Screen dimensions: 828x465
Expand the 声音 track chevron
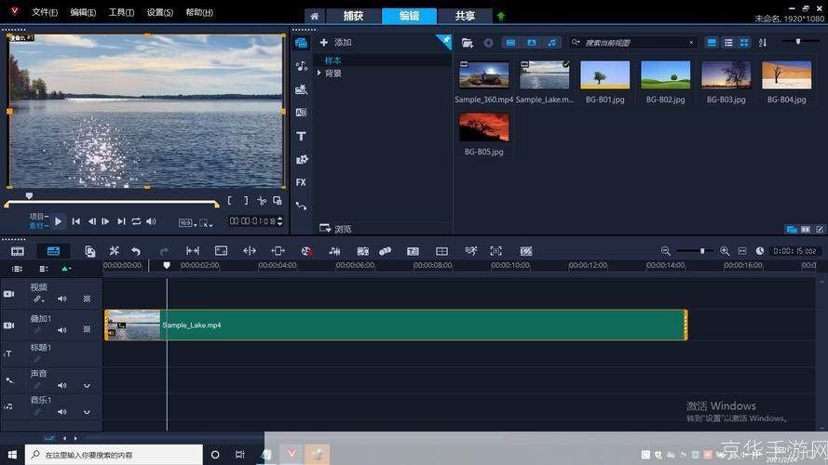[87, 386]
